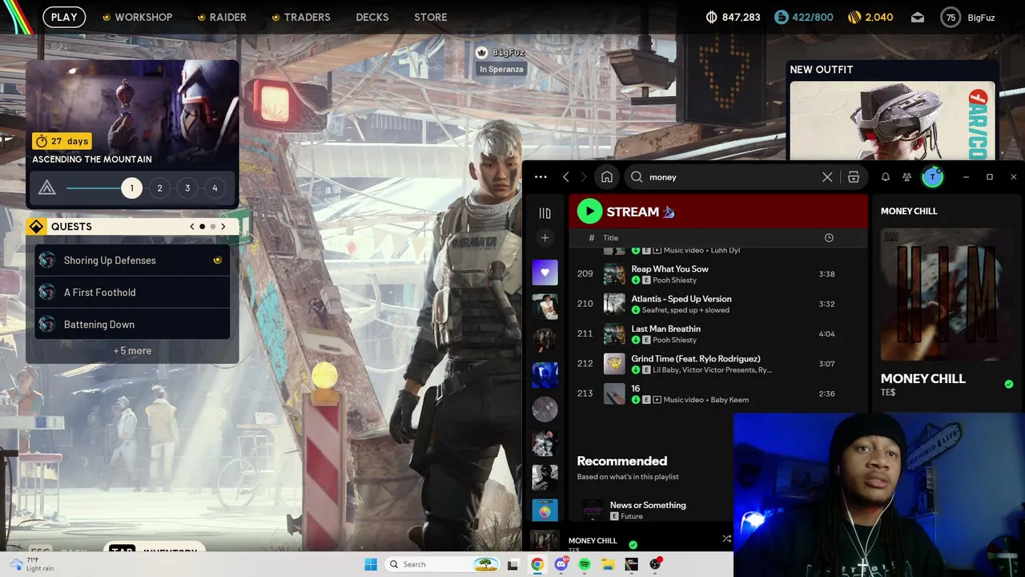Viewport: 1025px width, 577px height.
Task: Clear the Spotify search field
Action: click(x=827, y=177)
